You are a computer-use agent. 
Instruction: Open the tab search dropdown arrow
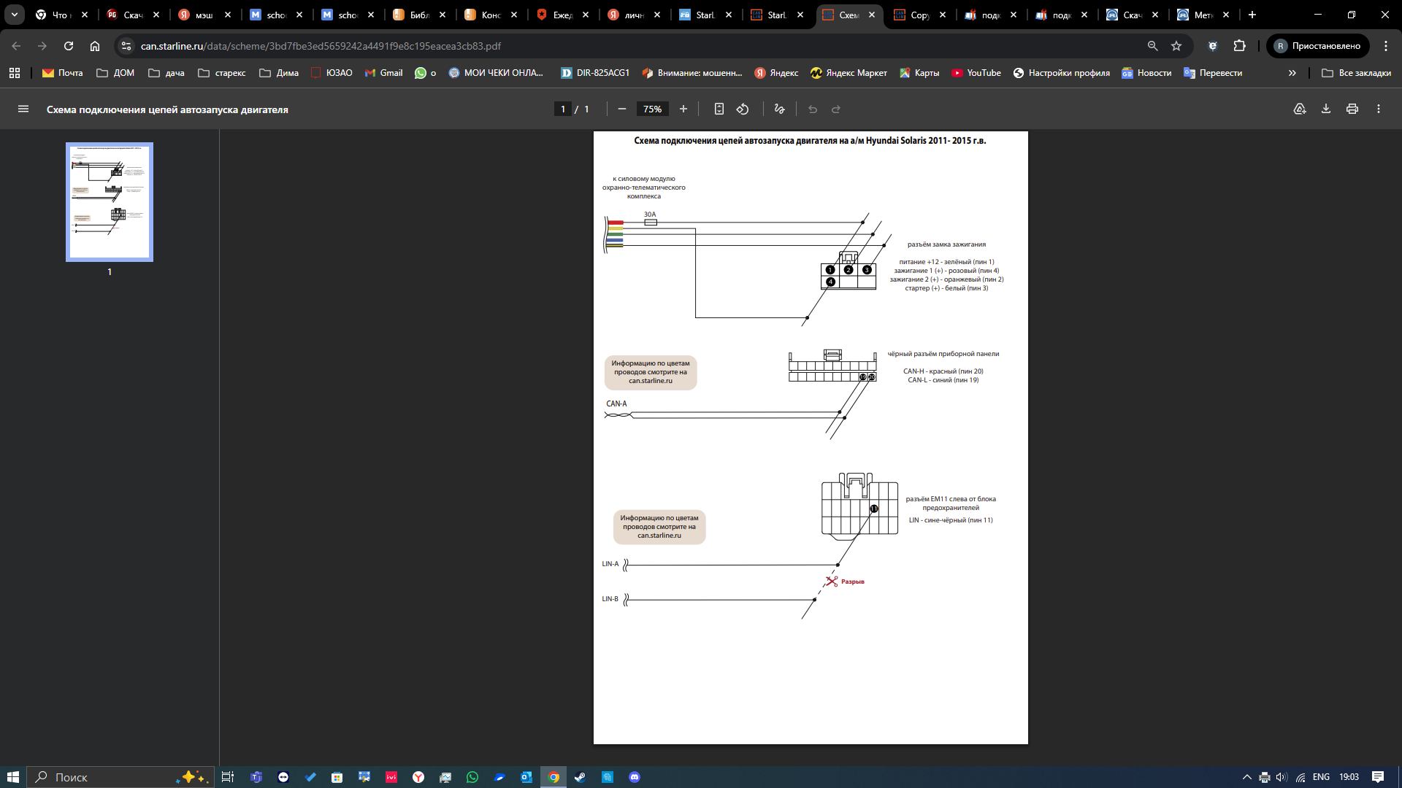tap(14, 15)
